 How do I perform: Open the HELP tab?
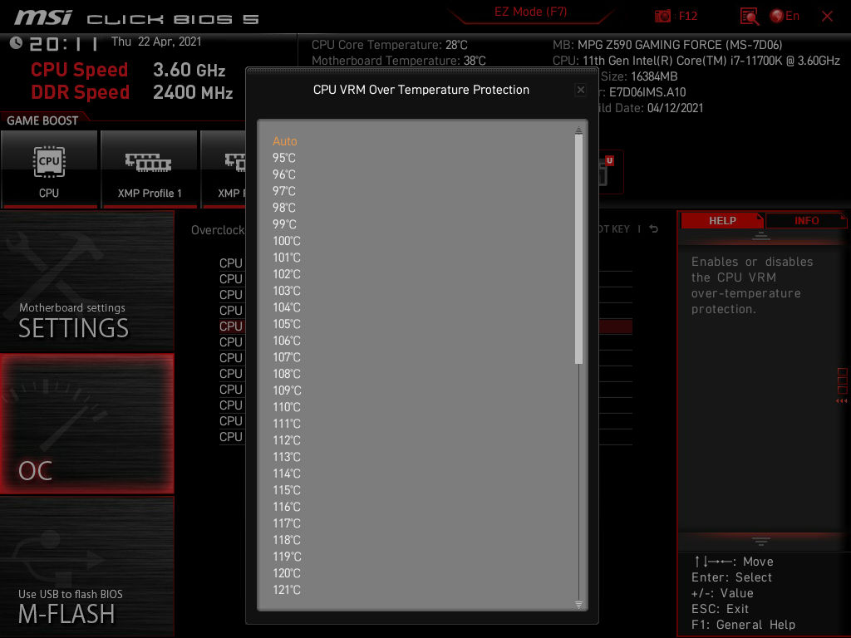[x=722, y=220]
